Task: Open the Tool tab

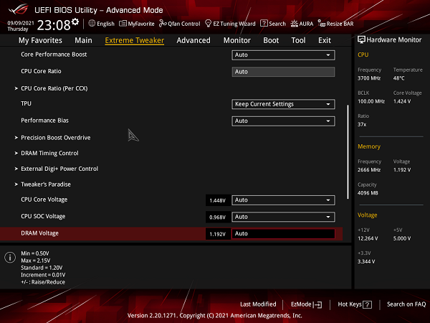Action: tap(298, 40)
